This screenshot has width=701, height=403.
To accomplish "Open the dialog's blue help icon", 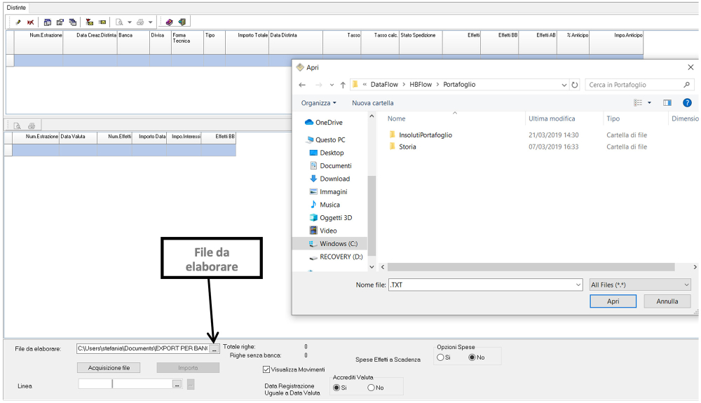I will [x=687, y=103].
